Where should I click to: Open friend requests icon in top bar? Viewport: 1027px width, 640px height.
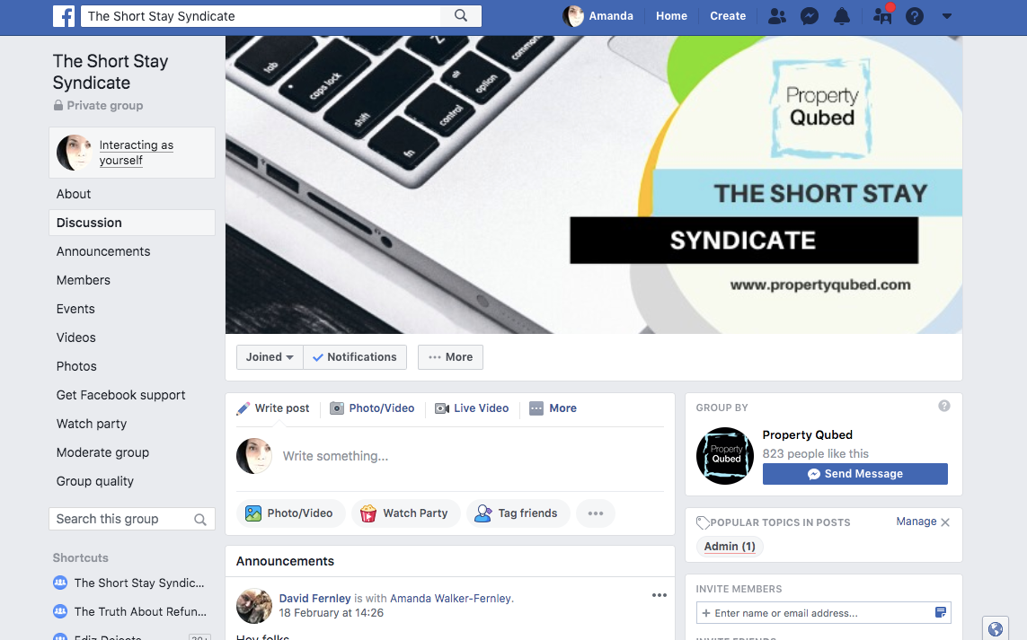777,16
